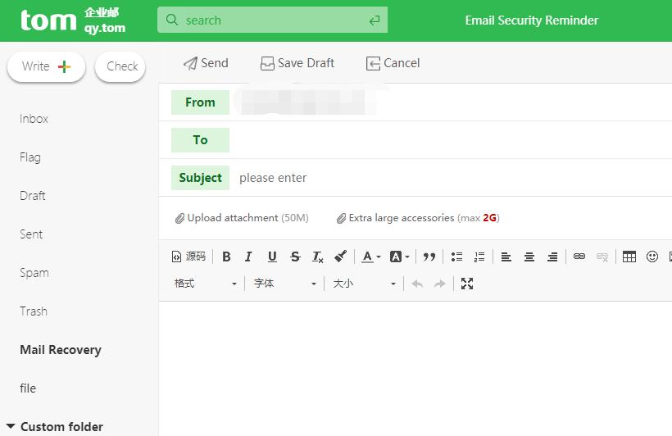This screenshot has height=436, width=672.
Task: Insert a table
Action: pos(629,257)
